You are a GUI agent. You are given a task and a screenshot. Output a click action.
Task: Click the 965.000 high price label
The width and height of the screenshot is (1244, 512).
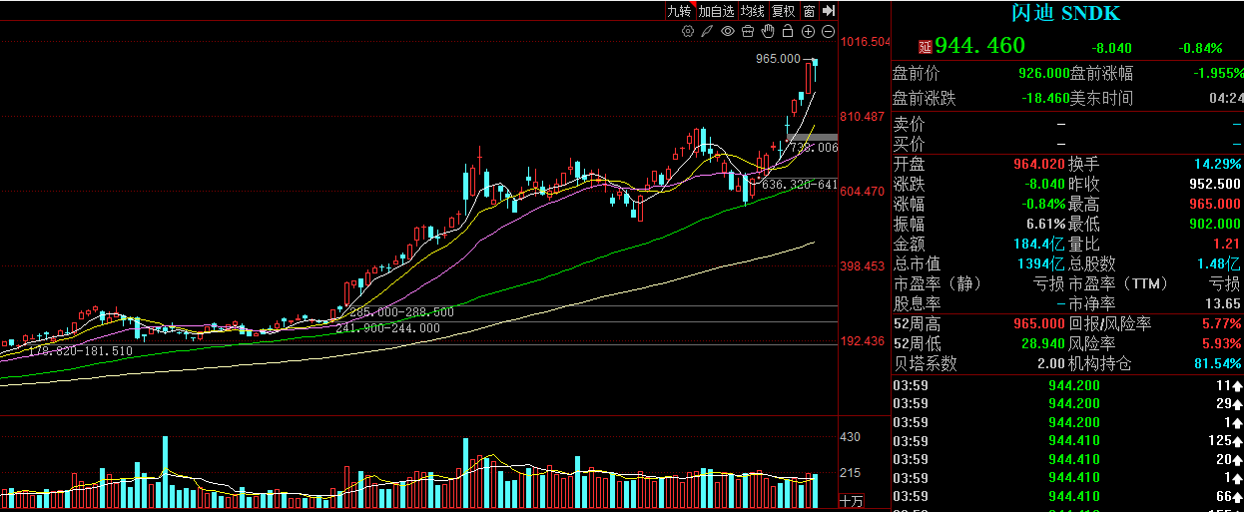tap(778, 60)
